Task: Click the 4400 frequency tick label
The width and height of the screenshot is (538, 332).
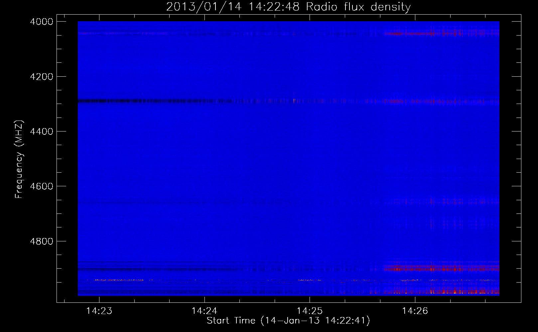Action: [x=42, y=131]
